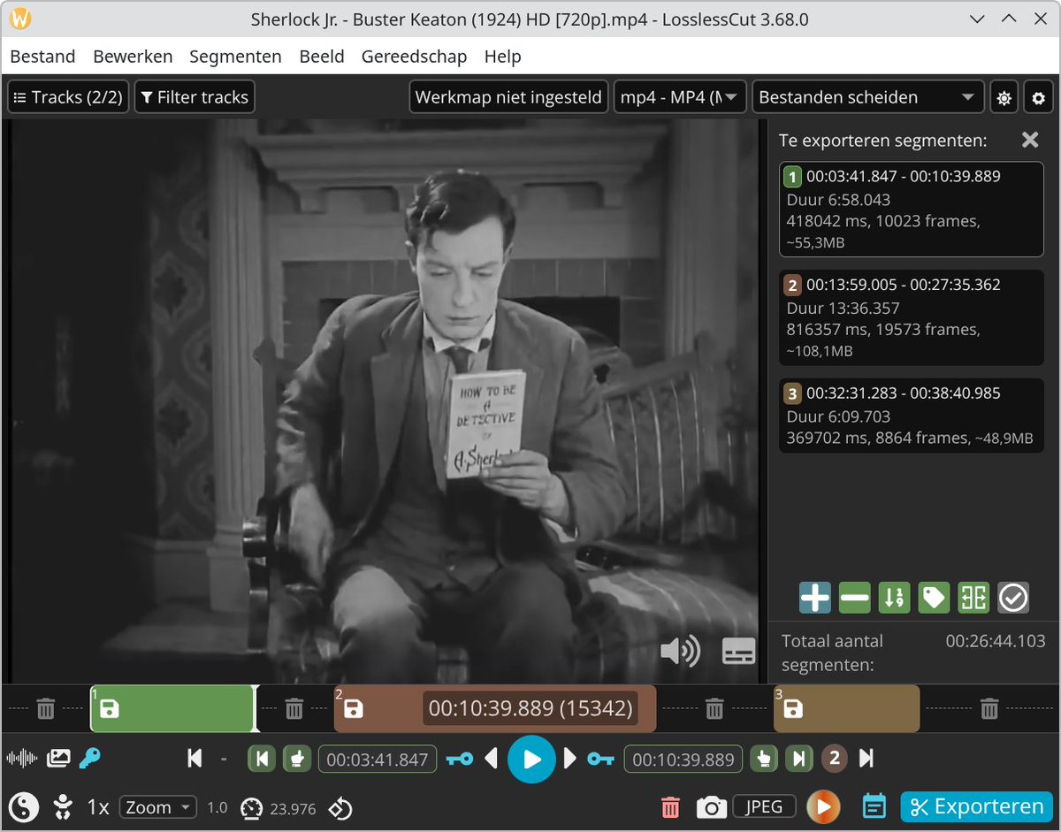Open the mp4 output format dropdown

(x=680, y=97)
